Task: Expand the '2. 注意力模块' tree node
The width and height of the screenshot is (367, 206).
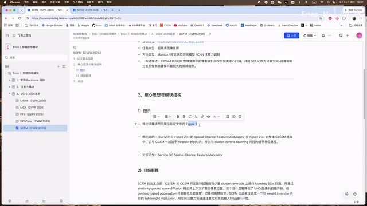Action: pyautogui.click(x=10, y=87)
